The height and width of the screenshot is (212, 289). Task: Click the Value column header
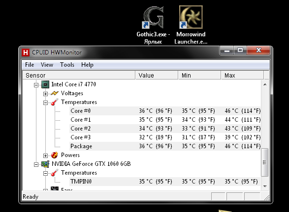pyautogui.click(x=157, y=75)
